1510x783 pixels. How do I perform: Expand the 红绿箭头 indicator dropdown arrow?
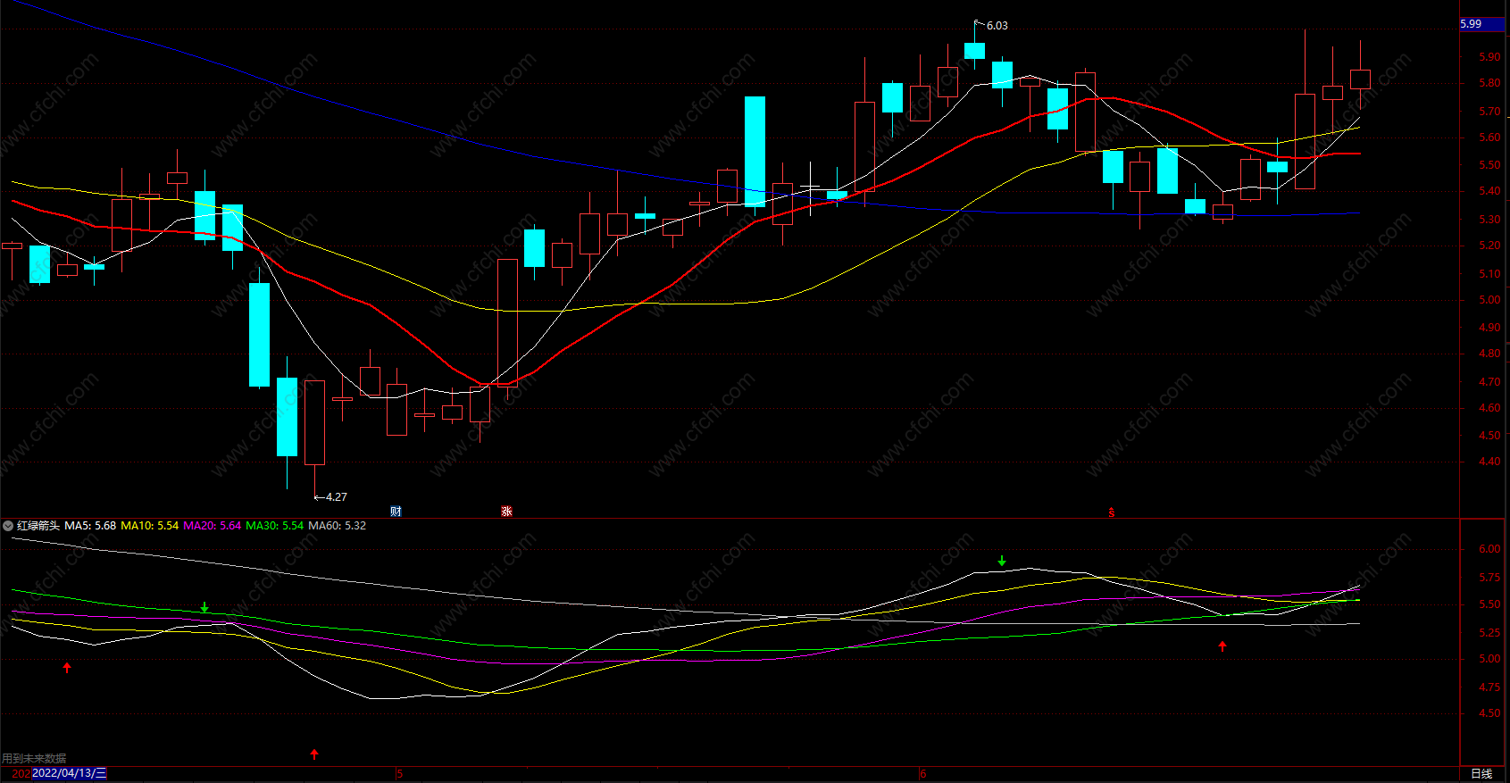coord(8,526)
